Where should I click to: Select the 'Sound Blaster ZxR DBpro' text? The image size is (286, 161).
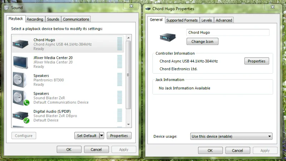[55, 116]
